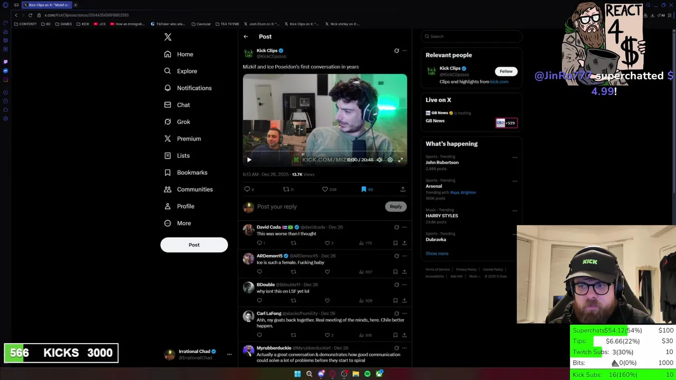Share BDouble's reply
Image resolution: width=676 pixels, height=380 pixels.
[x=405, y=301]
